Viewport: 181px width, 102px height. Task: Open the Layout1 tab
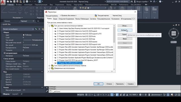coord(15,94)
